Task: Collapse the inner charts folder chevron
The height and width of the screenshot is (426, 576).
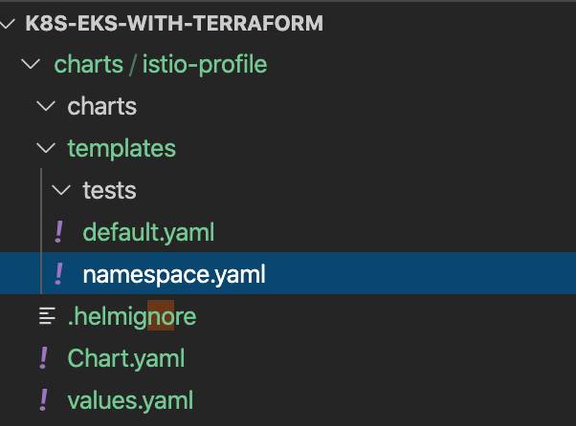Action: pyautogui.click(x=45, y=107)
